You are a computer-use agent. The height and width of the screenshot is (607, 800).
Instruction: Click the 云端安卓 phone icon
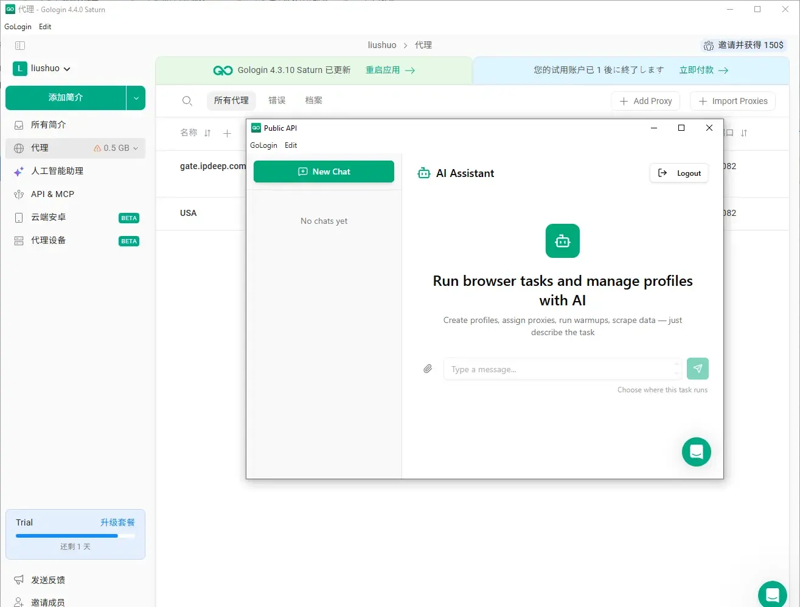(19, 218)
